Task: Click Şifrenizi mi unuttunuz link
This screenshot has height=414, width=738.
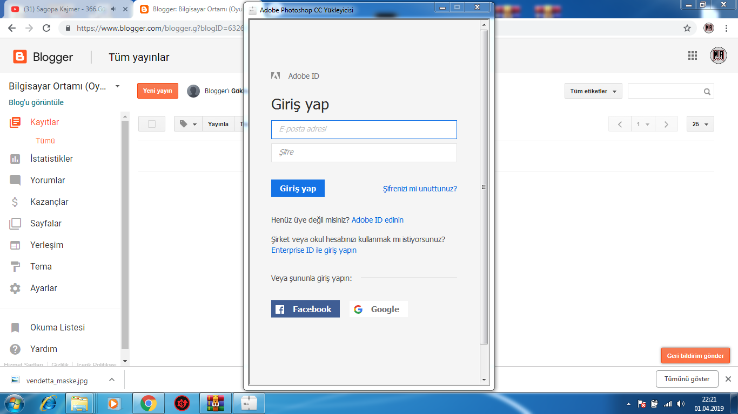Action: click(420, 189)
